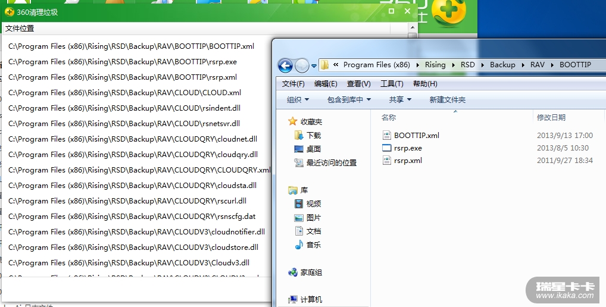Click the 最近访问的位置 icon
606x307 pixels.
pyautogui.click(x=299, y=162)
